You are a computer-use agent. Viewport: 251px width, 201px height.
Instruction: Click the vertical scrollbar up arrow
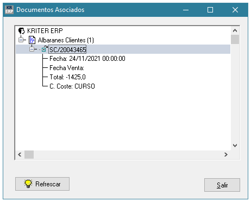coord(235,30)
